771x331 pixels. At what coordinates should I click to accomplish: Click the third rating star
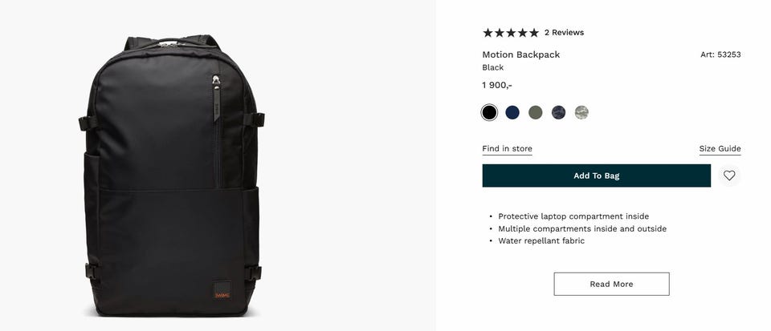[511, 33]
